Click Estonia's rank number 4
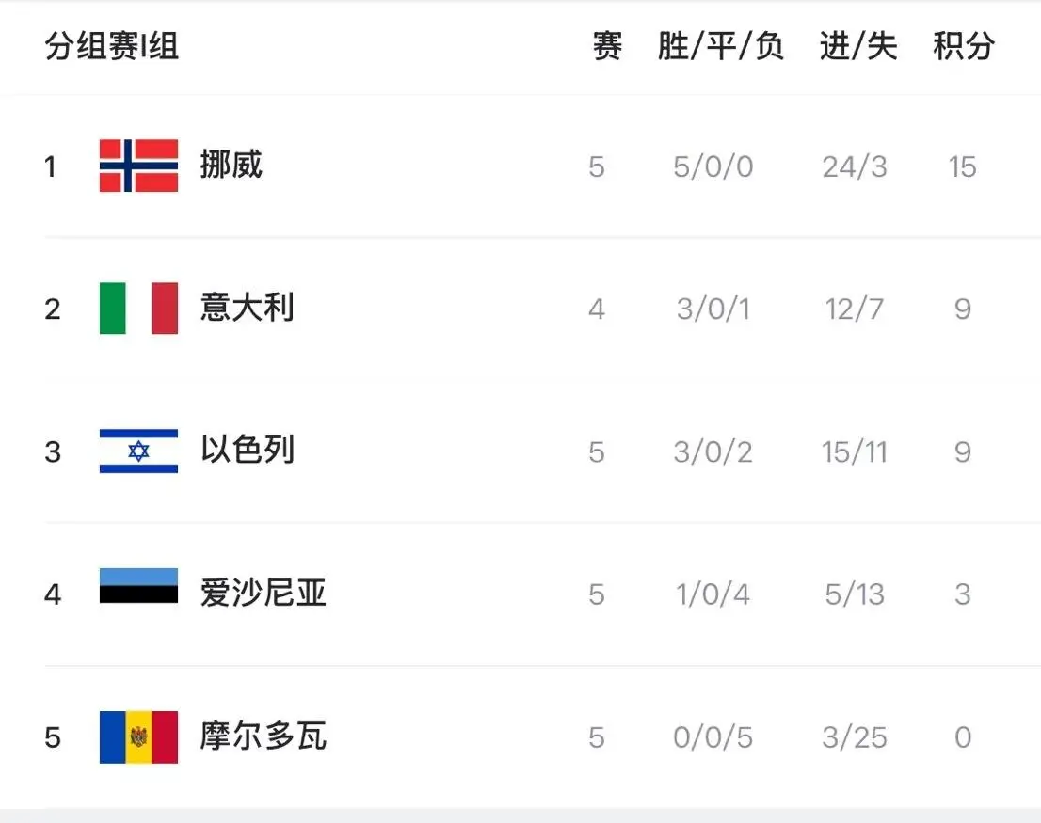1041x823 pixels. pyautogui.click(x=53, y=594)
